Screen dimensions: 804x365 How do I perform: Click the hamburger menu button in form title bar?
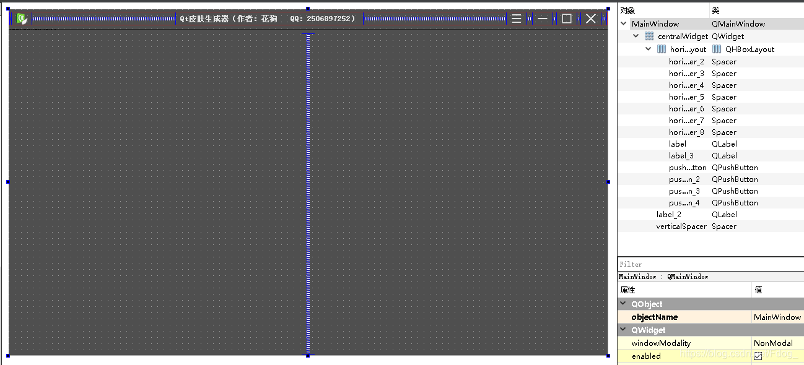516,19
